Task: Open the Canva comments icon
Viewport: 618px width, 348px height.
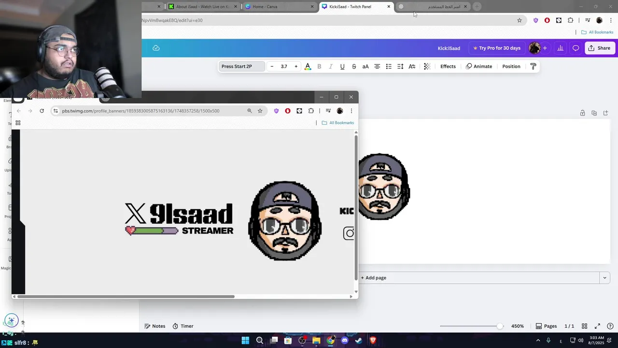Action: point(576,48)
